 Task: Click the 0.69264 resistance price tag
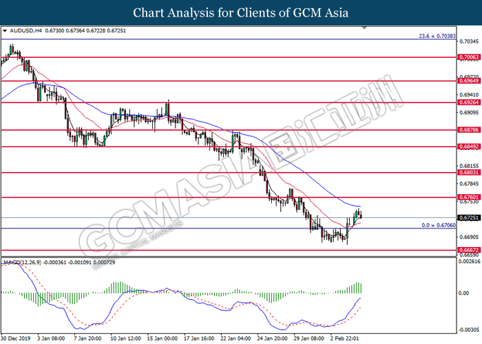coord(468,103)
